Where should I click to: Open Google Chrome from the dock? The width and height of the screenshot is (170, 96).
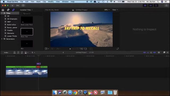pyautogui.click(x=75, y=93)
